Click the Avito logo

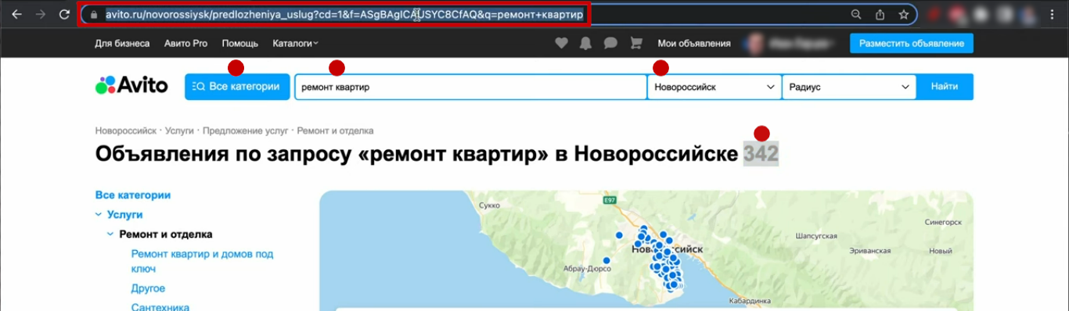coord(131,85)
